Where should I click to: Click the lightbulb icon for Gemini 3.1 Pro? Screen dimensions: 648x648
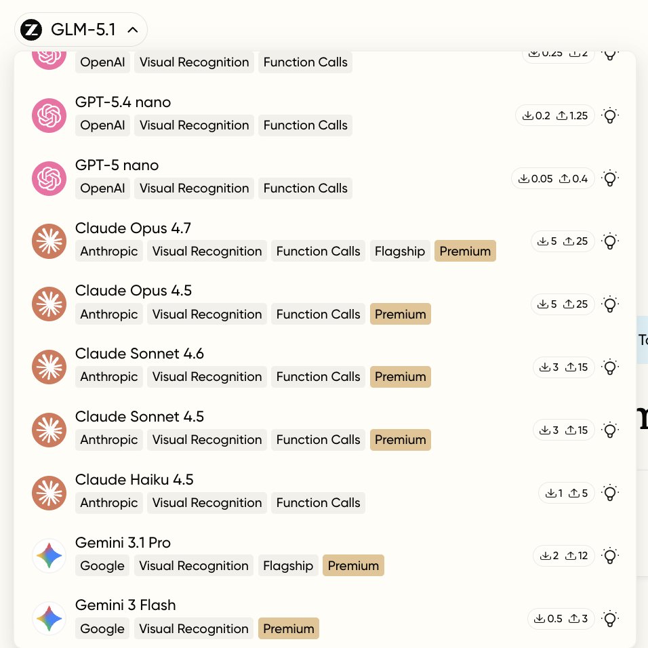(x=610, y=556)
